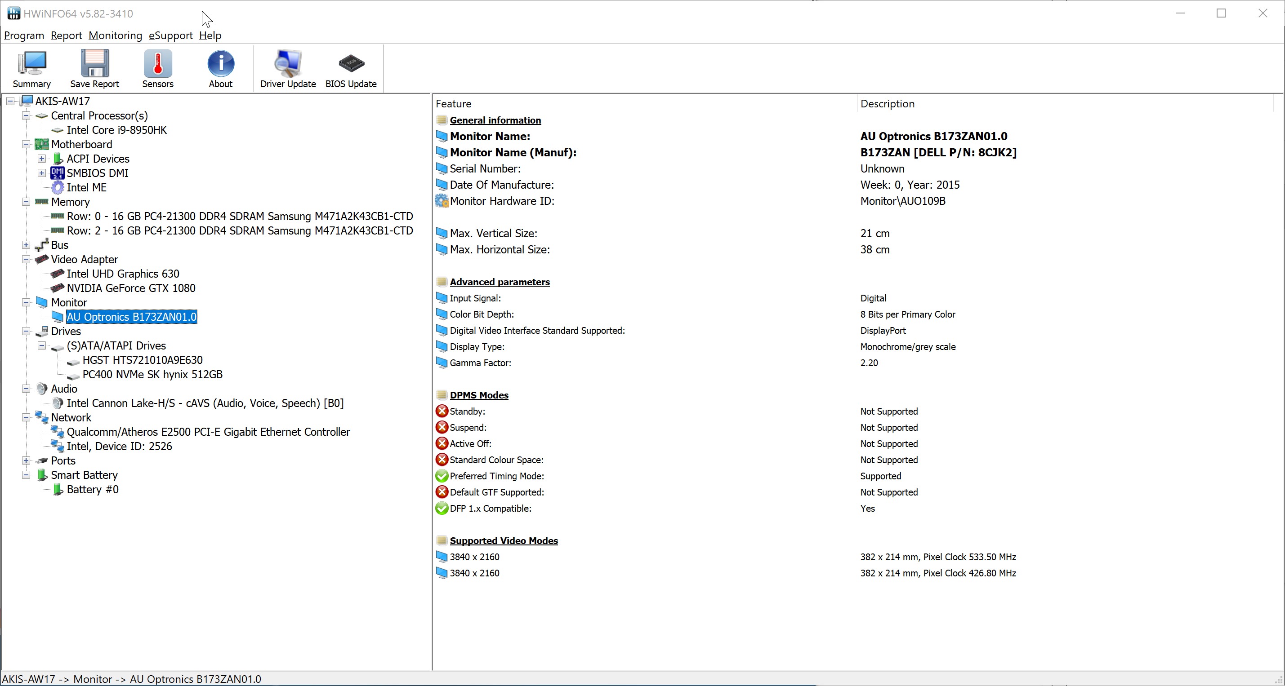Screen dimensions: 1285x686
Task: Click the Monitor Name value AU Optronics B173ZAN01.0
Action: click(934, 136)
